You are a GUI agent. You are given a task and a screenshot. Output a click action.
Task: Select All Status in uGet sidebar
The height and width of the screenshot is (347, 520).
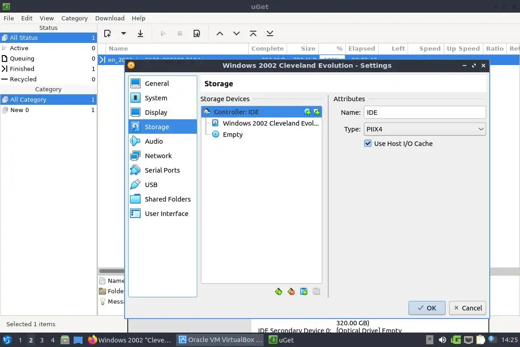pyautogui.click(x=48, y=38)
